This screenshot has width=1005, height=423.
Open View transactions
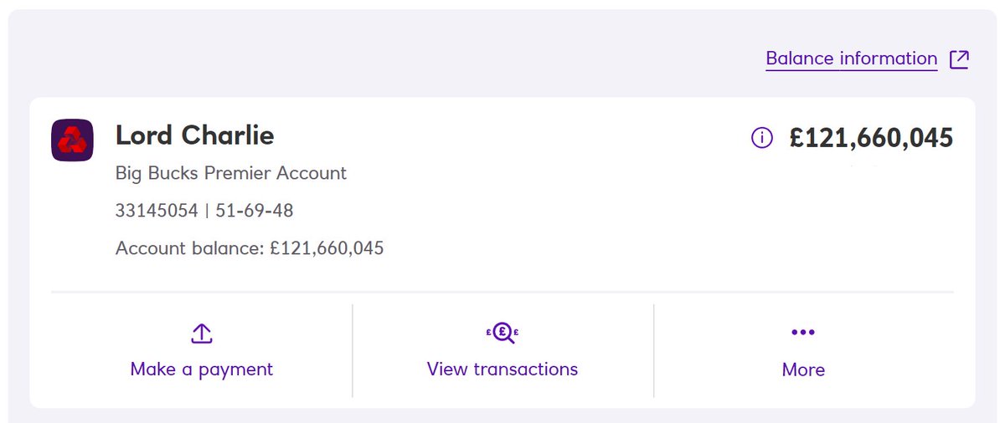(x=502, y=351)
